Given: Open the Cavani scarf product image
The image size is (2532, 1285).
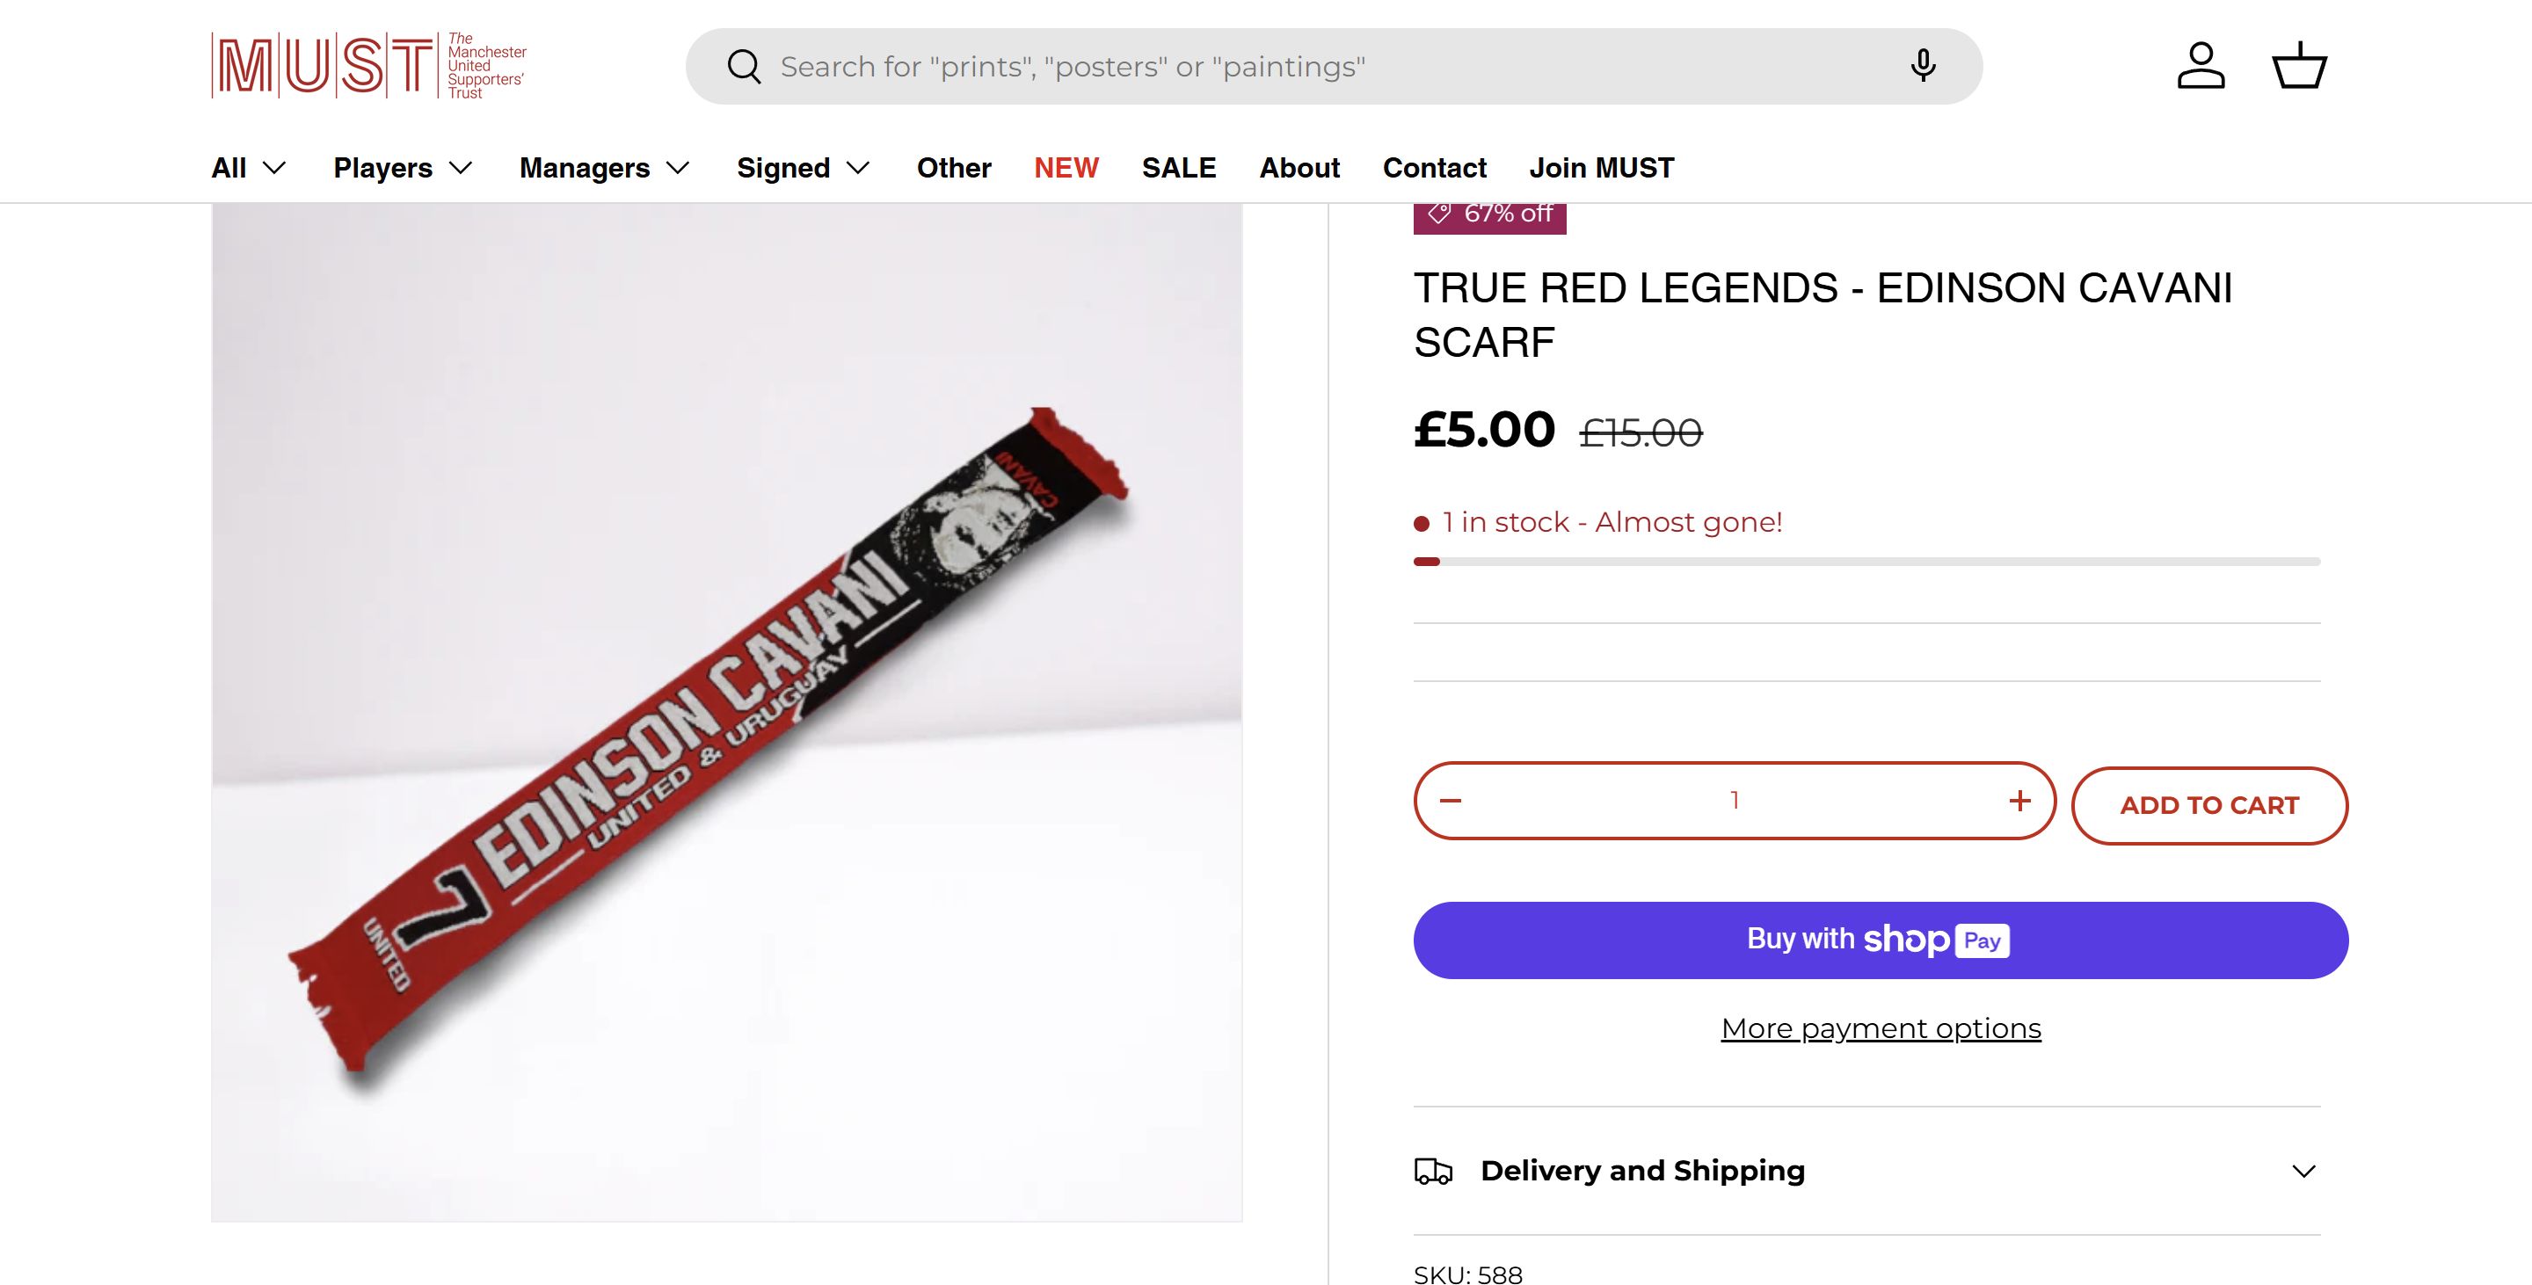Looking at the screenshot, I should tap(726, 712).
